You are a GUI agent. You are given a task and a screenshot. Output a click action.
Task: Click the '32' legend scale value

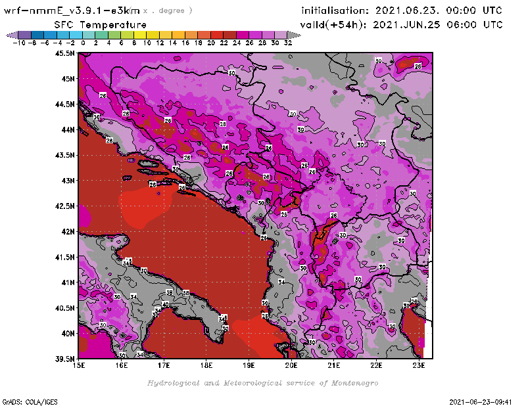click(288, 43)
